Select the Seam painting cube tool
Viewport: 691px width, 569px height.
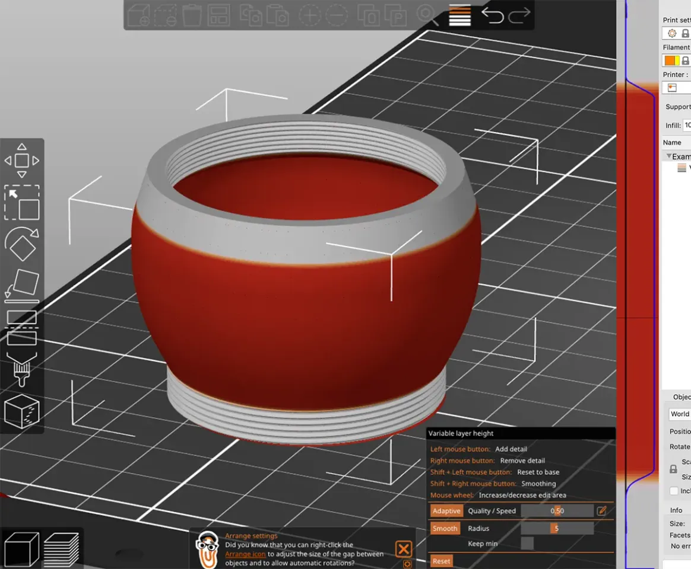click(21, 411)
